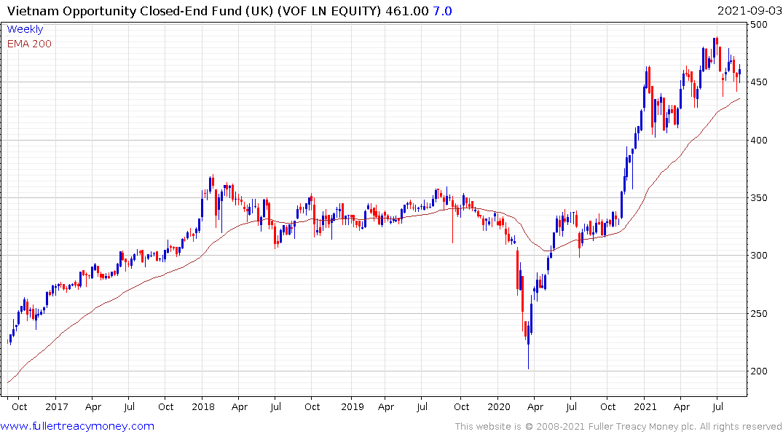Image resolution: width=783 pixels, height=437 pixels.
Task: Click the 'Weekly' timeframe label
Action: click(x=25, y=29)
